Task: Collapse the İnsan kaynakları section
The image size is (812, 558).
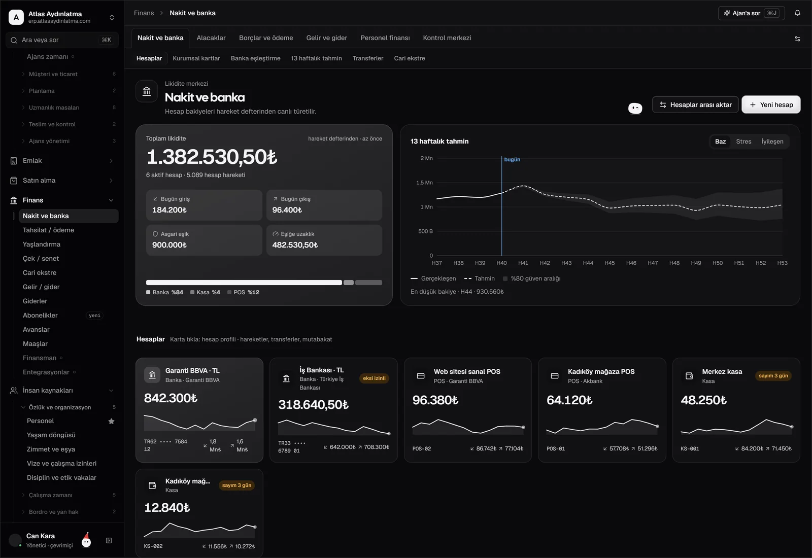Action: [x=111, y=391]
